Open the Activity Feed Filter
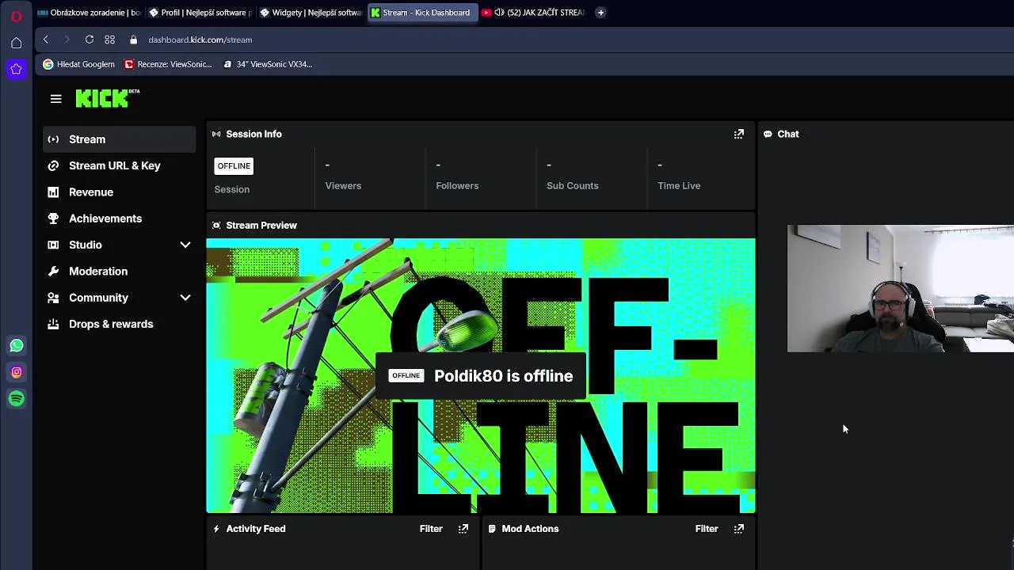The width and height of the screenshot is (1014, 570). (431, 529)
